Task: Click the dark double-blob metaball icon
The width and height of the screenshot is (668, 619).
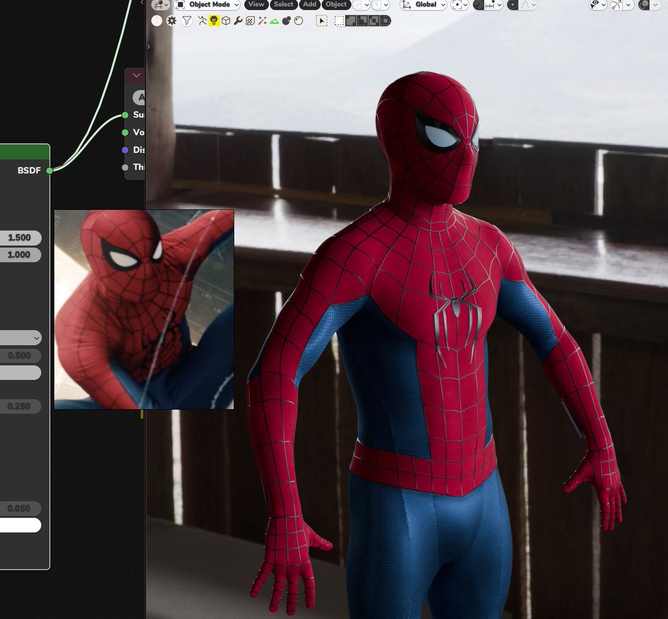Action: pos(286,21)
